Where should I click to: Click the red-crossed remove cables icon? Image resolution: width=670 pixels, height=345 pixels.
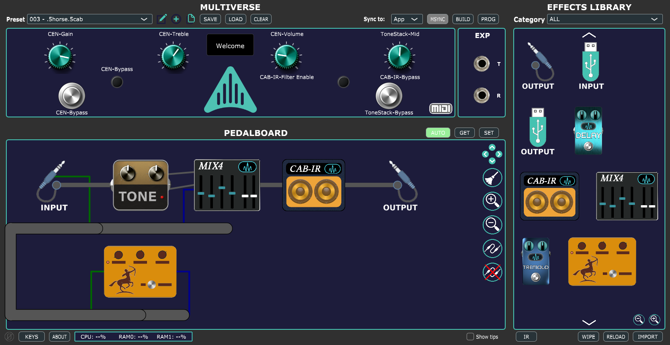492,272
